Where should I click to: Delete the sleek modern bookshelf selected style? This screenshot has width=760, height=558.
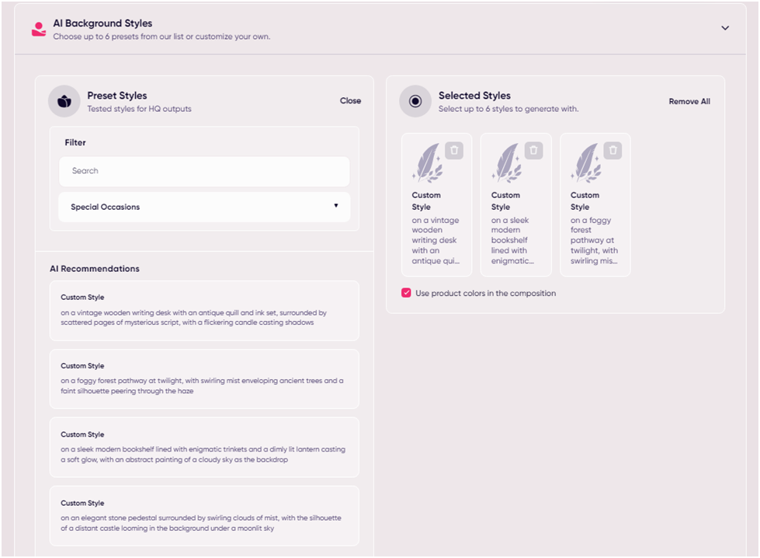pos(533,151)
